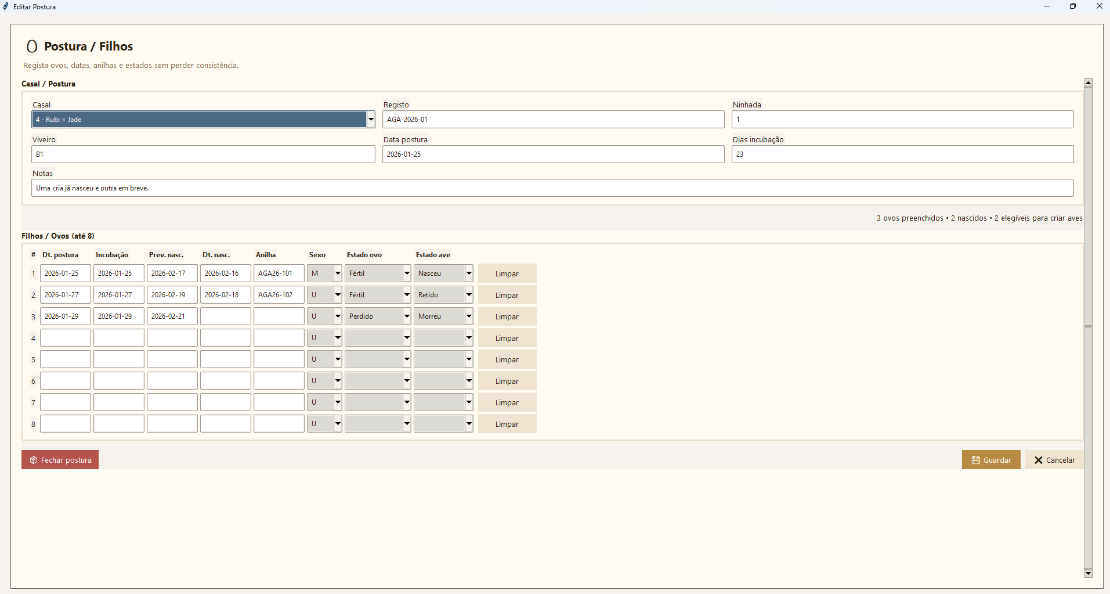
Task: Click Limpar for egg row 8
Action: 507,424
